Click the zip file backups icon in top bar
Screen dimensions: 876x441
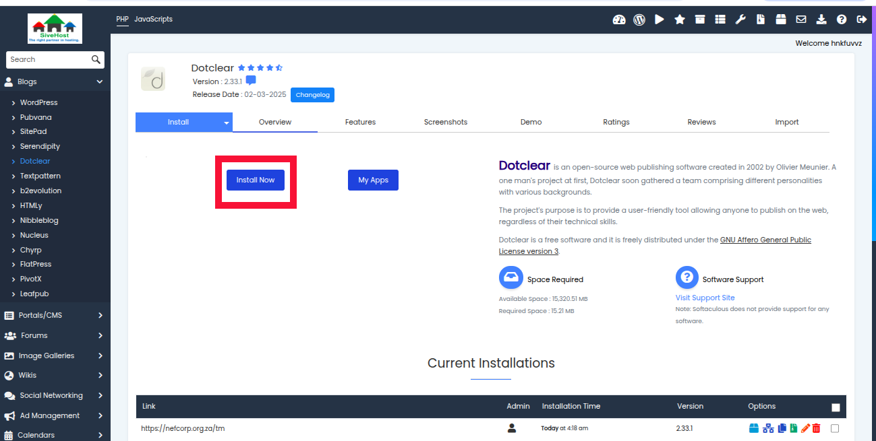tap(761, 20)
